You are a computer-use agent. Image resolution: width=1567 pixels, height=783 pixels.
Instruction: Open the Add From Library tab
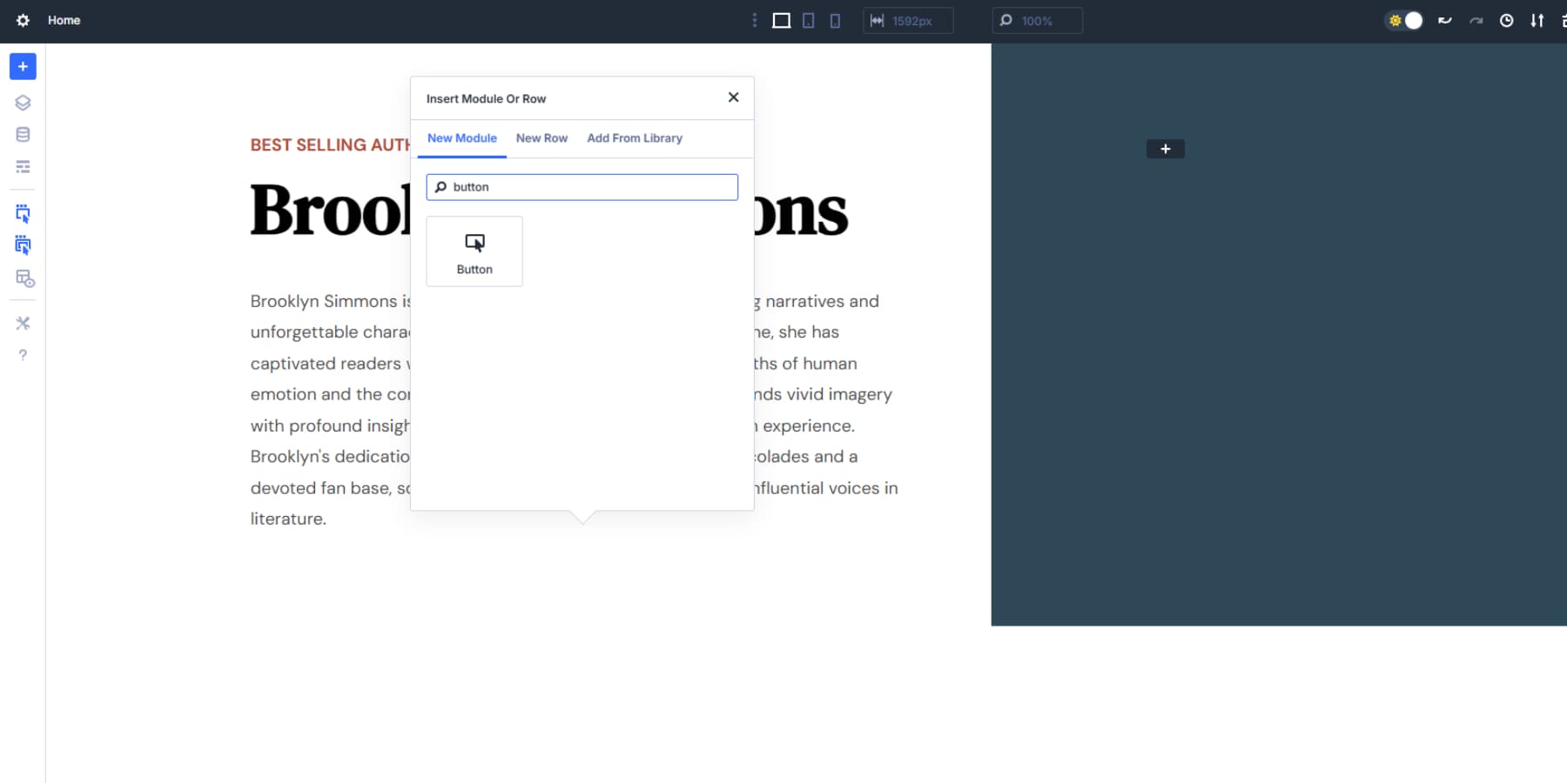[x=635, y=137]
